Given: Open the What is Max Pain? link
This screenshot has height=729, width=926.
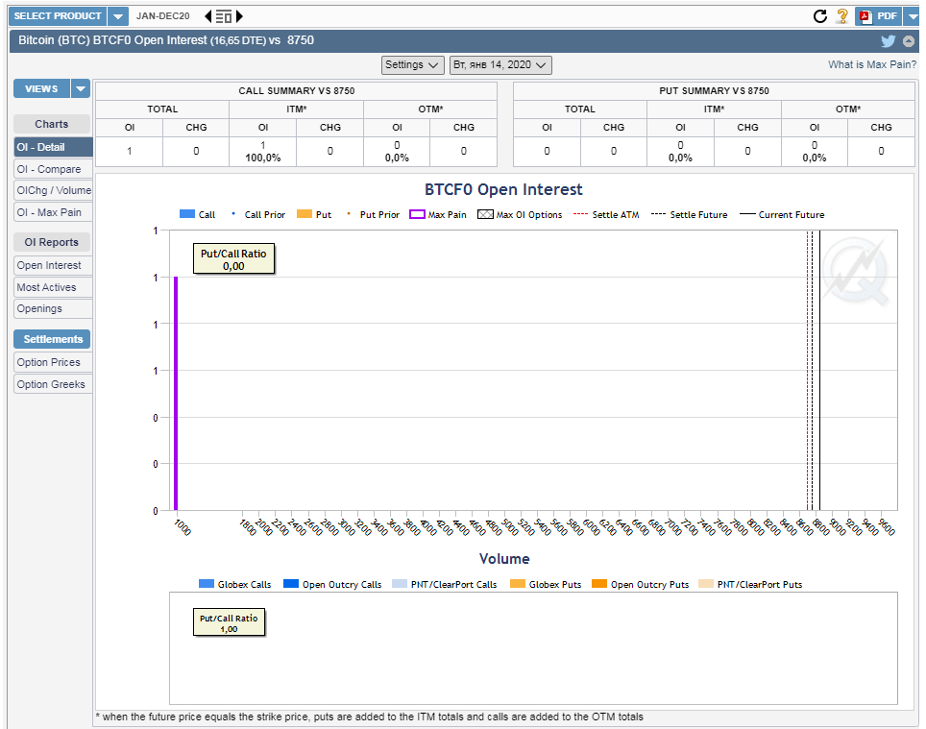Looking at the screenshot, I should 871,65.
